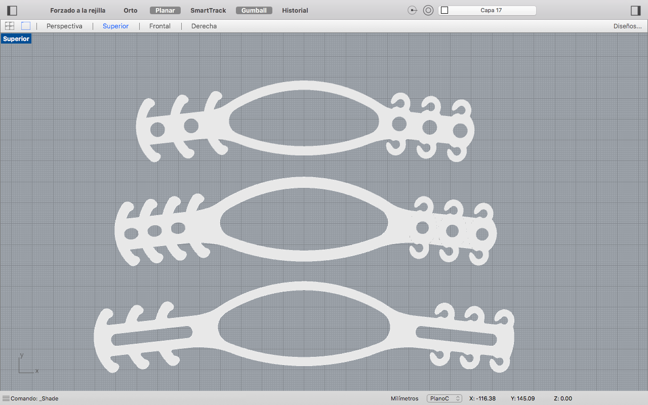Switch to the Perspectiva viewport tab
The image size is (648, 405).
click(x=64, y=26)
